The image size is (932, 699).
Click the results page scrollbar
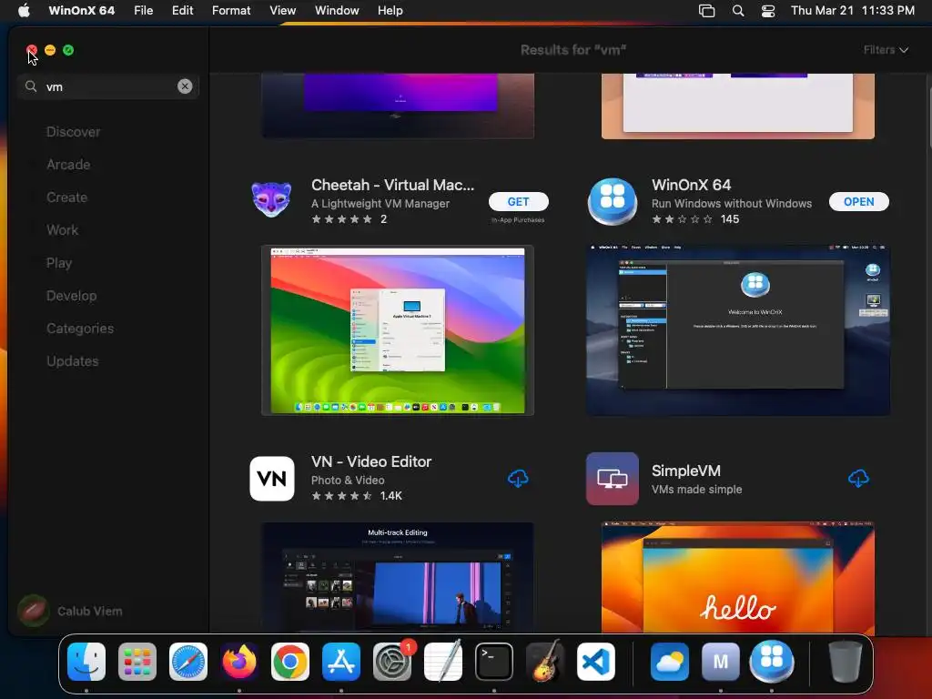[929, 119]
